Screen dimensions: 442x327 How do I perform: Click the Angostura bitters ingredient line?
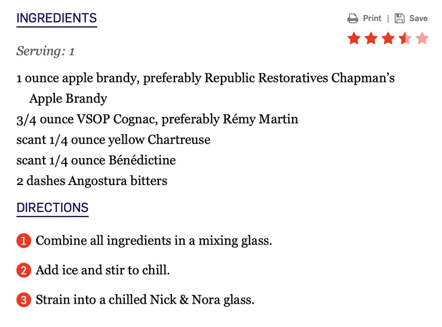(92, 180)
